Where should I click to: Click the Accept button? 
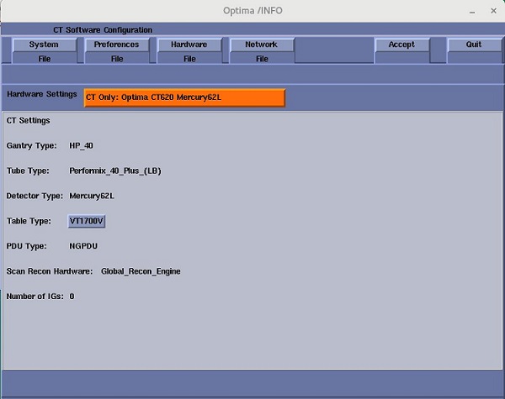401,45
